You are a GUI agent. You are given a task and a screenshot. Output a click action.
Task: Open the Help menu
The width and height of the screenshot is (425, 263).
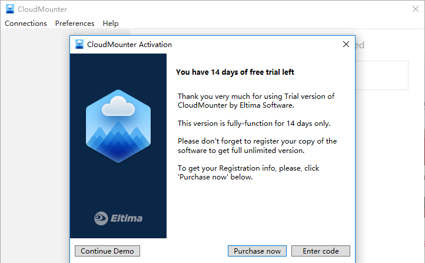111,24
